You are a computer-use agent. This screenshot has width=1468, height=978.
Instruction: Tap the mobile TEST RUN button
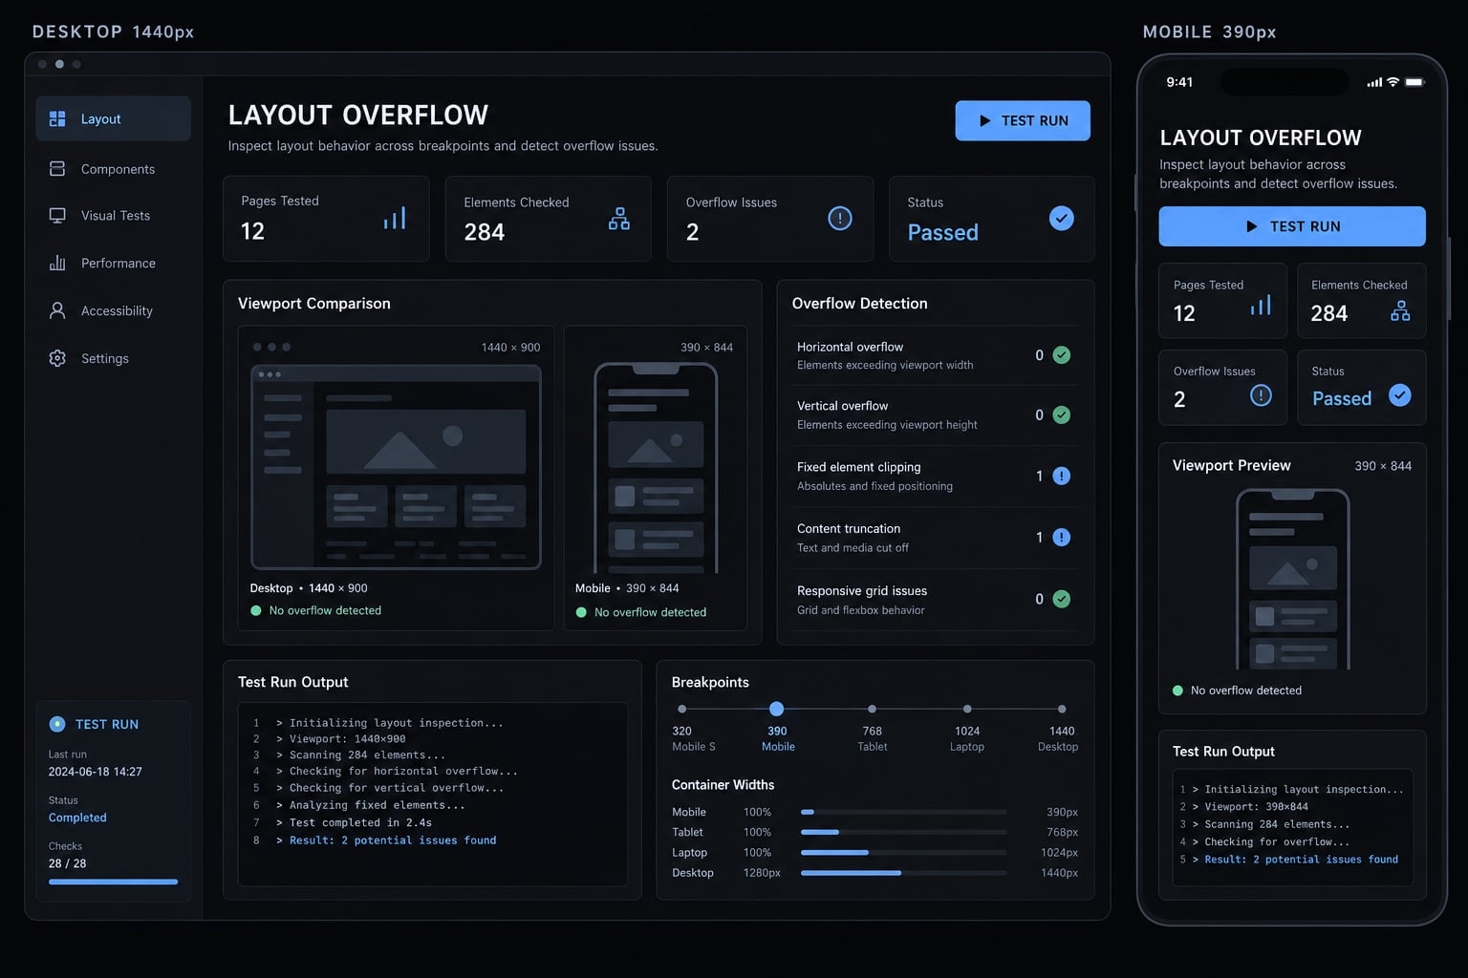click(1292, 226)
